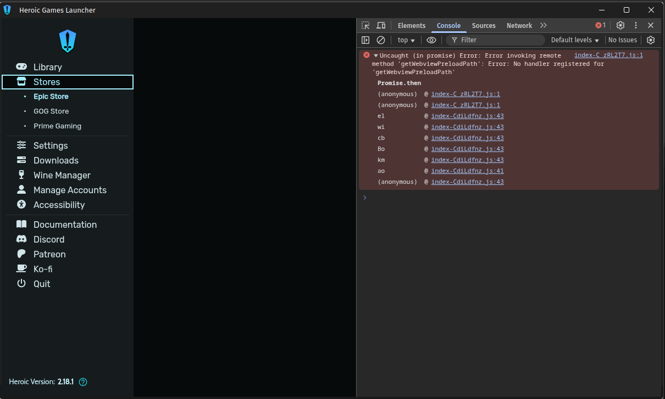Click the No Issues label

(623, 40)
